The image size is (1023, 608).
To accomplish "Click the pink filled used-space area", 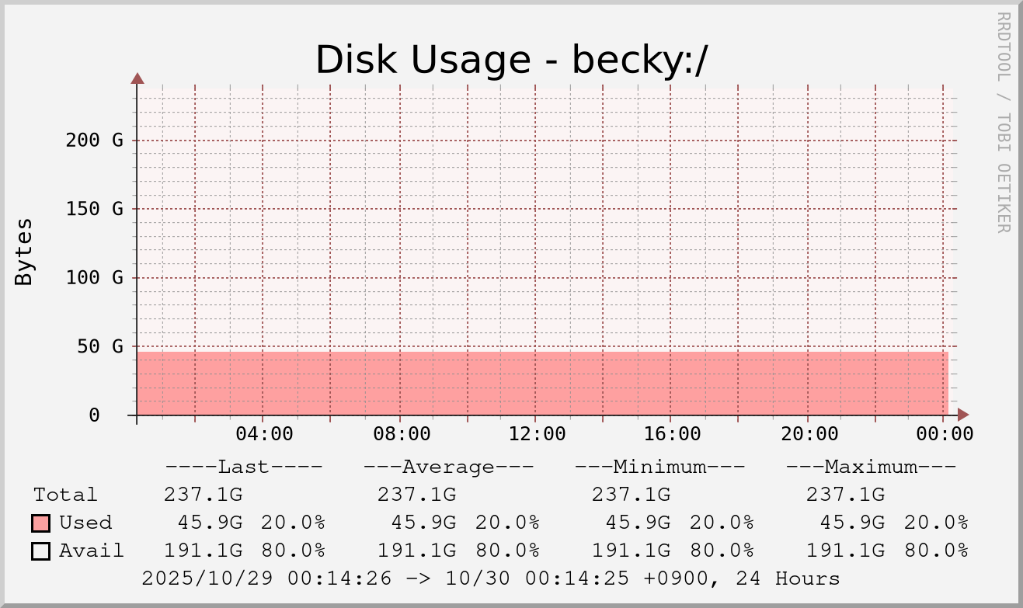I will click(x=542, y=384).
